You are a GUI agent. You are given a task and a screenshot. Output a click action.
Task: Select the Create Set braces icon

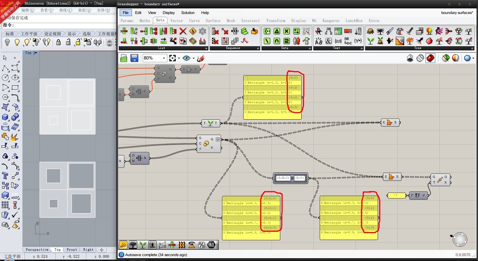point(267,31)
